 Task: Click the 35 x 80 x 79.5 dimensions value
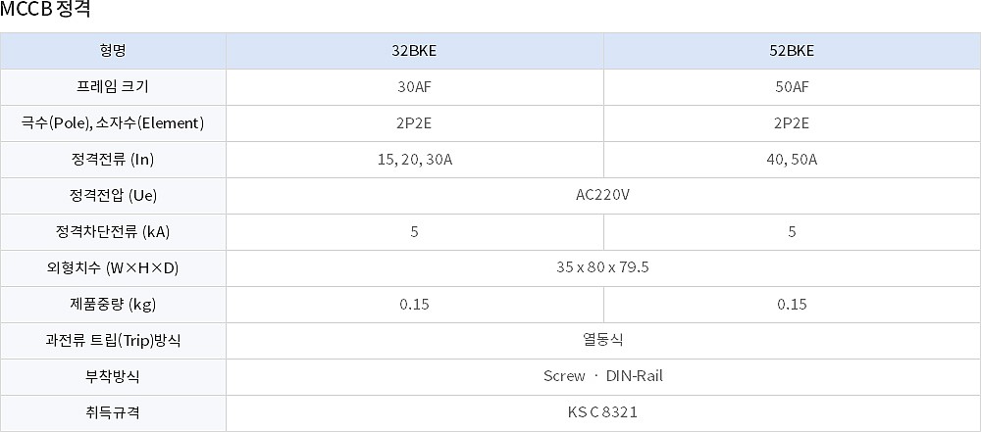click(x=602, y=267)
